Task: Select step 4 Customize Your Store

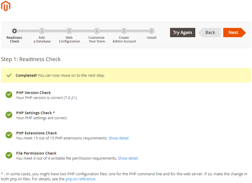Action: [97, 31]
